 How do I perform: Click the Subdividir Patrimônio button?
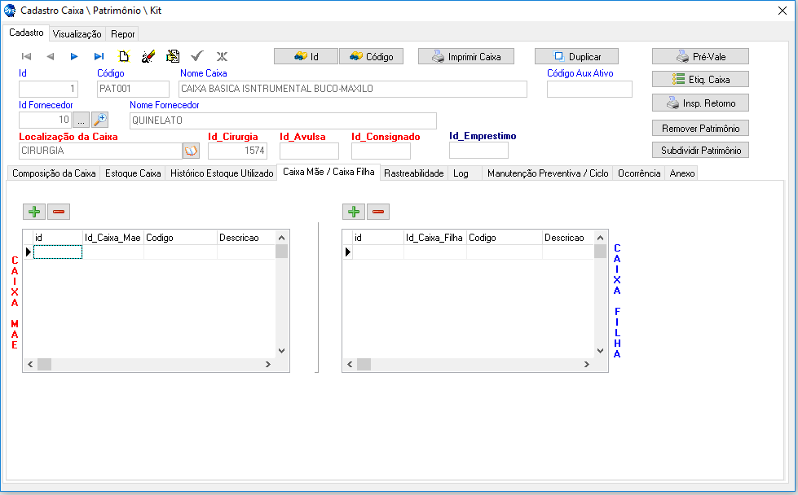(x=700, y=151)
